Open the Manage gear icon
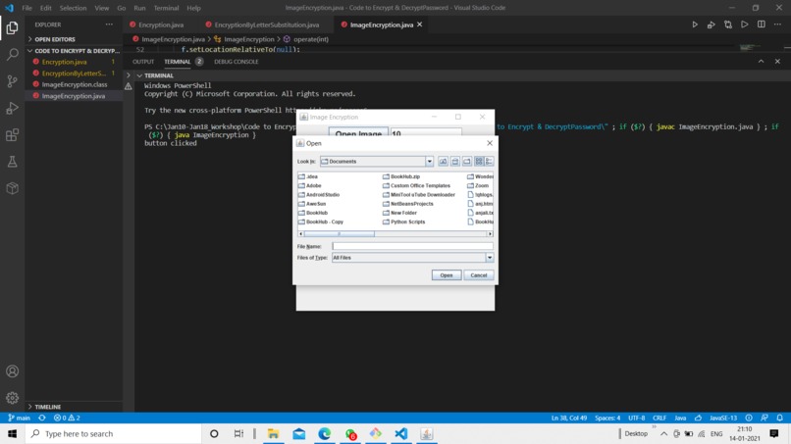 click(12, 398)
